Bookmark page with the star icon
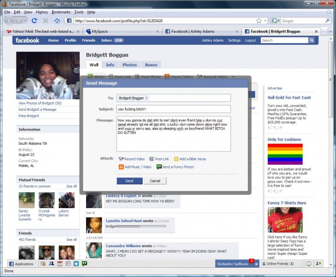 click(x=259, y=21)
